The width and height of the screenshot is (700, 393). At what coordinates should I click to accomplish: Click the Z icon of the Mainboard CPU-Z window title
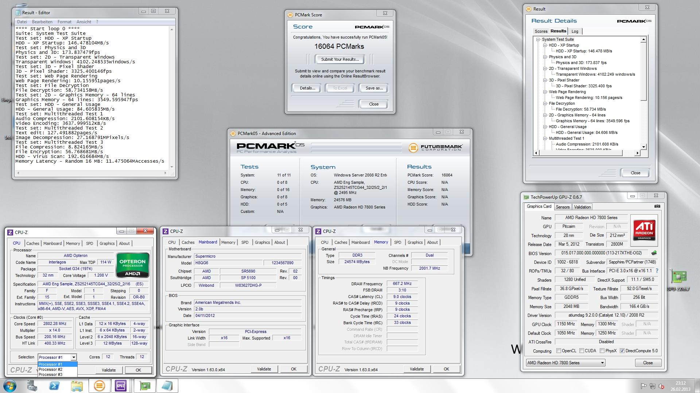point(166,231)
